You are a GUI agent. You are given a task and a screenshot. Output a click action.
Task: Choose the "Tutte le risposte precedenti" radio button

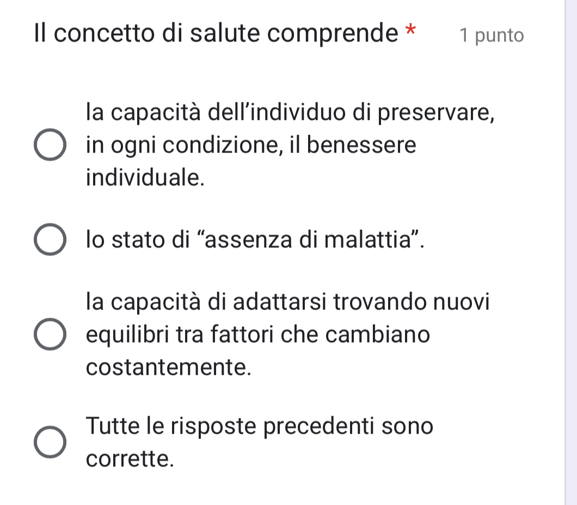pyautogui.click(x=50, y=442)
